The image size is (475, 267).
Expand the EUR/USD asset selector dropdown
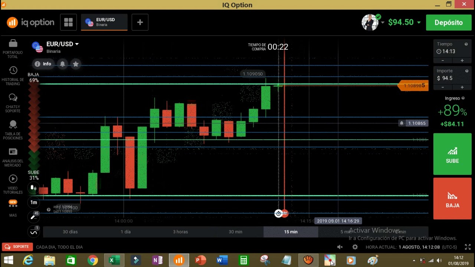click(77, 44)
